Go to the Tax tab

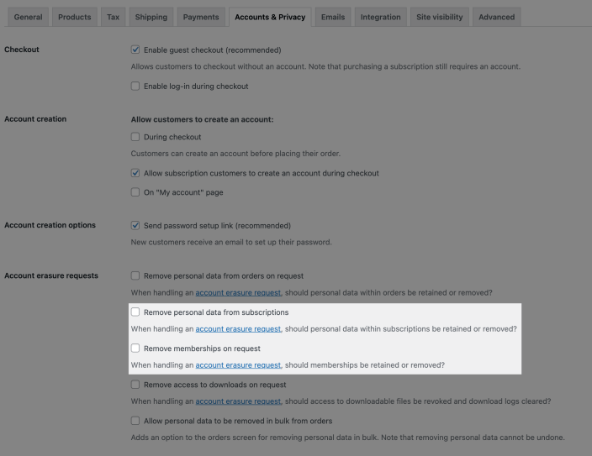click(x=113, y=17)
